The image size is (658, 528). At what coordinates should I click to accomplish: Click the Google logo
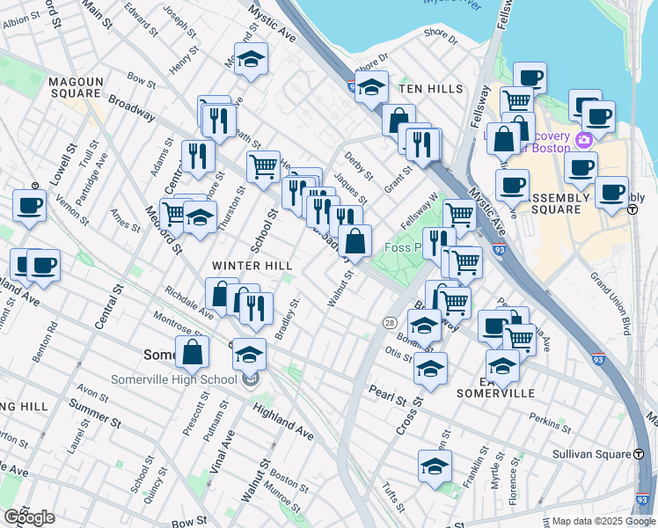29,517
